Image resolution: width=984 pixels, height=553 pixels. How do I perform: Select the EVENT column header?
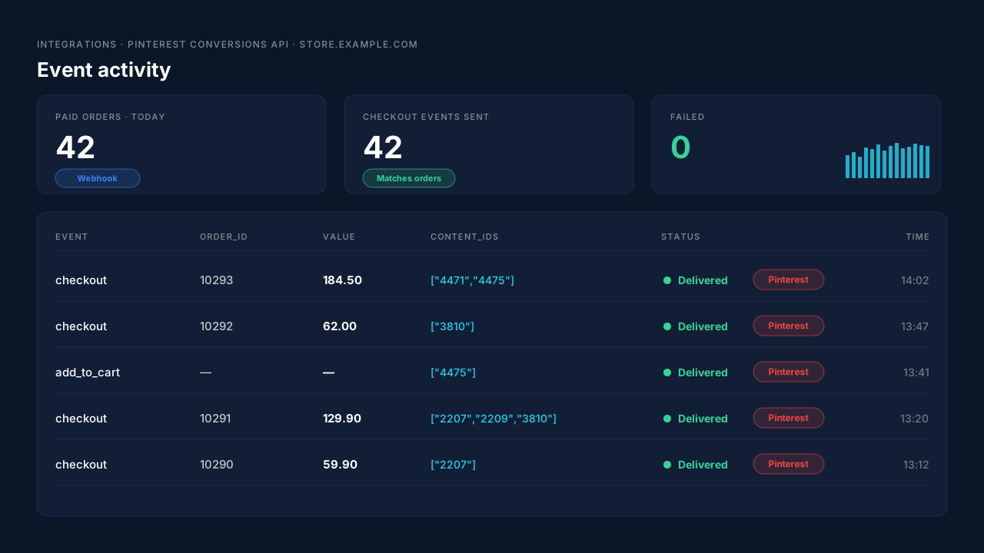pyautogui.click(x=71, y=237)
